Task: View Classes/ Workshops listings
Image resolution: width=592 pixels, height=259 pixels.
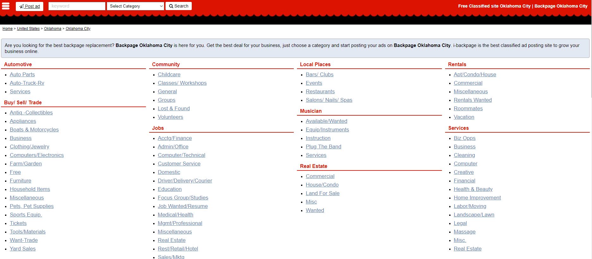Action: pos(182,83)
